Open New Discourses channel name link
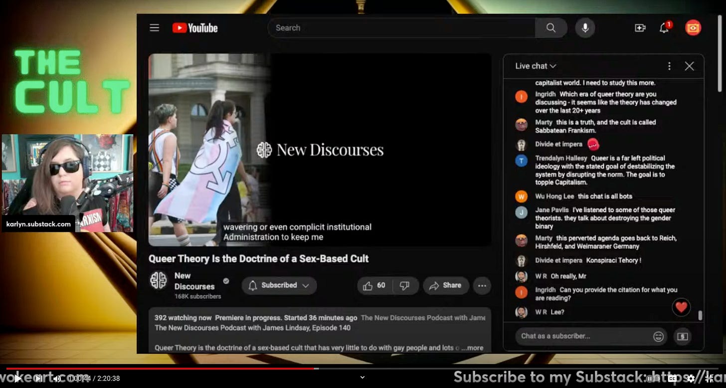726x388 pixels. pos(194,281)
